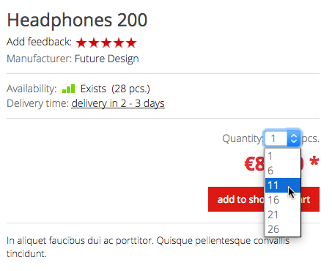This screenshot has height=271, width=332.
Task: Choose 6 in the quantity list
Action: click(x=283, y=171)
